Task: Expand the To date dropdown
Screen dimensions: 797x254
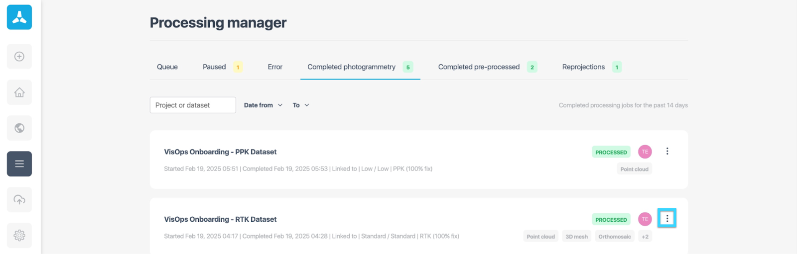Action: point(301,105)
